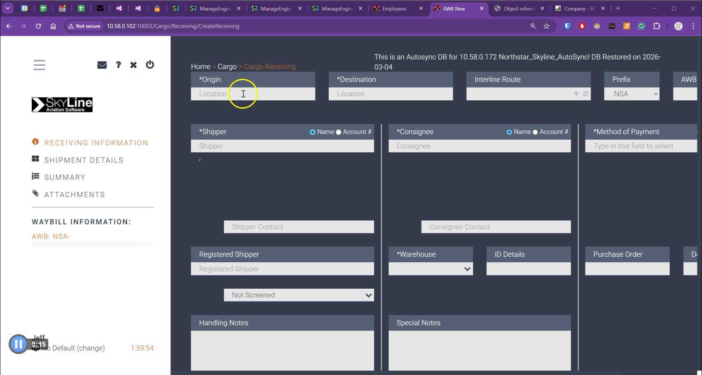Go to Shipment Details section

click(84, 160)
